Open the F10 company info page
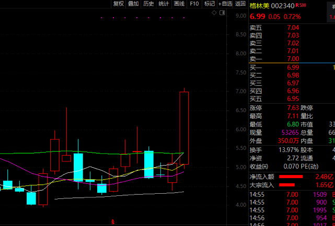The image size is (335, 226). (x=194, y=4)
